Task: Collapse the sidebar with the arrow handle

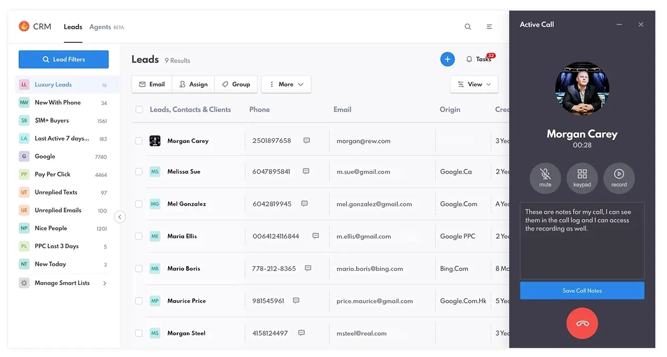Action: 120,217
